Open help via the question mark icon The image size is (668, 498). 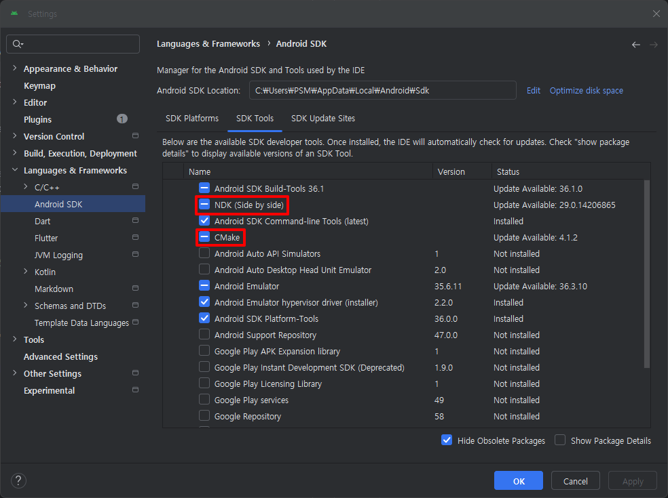18,481
